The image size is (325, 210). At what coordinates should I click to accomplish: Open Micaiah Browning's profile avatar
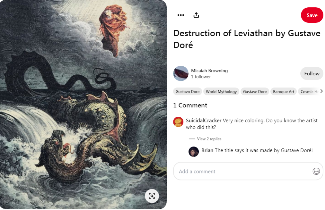(x=181, y=73)
